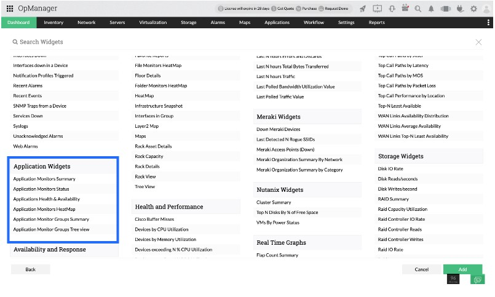Select Application Monitors Summary widget
495x297 pixels.
click(x=44, y=179)
